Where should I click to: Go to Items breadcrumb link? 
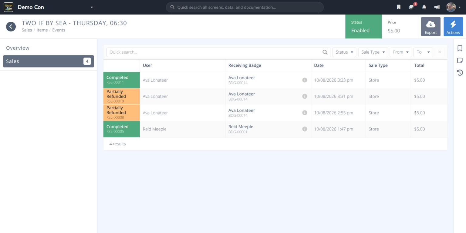click(x=42, y=30)
